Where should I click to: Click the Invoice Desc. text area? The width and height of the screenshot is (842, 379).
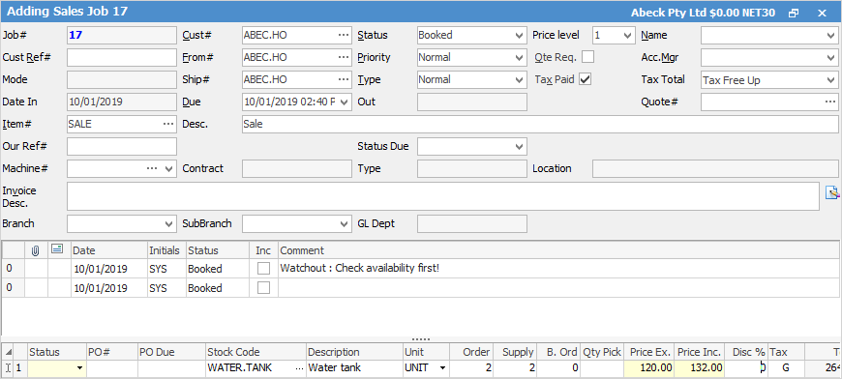click(x=443, y=196)
